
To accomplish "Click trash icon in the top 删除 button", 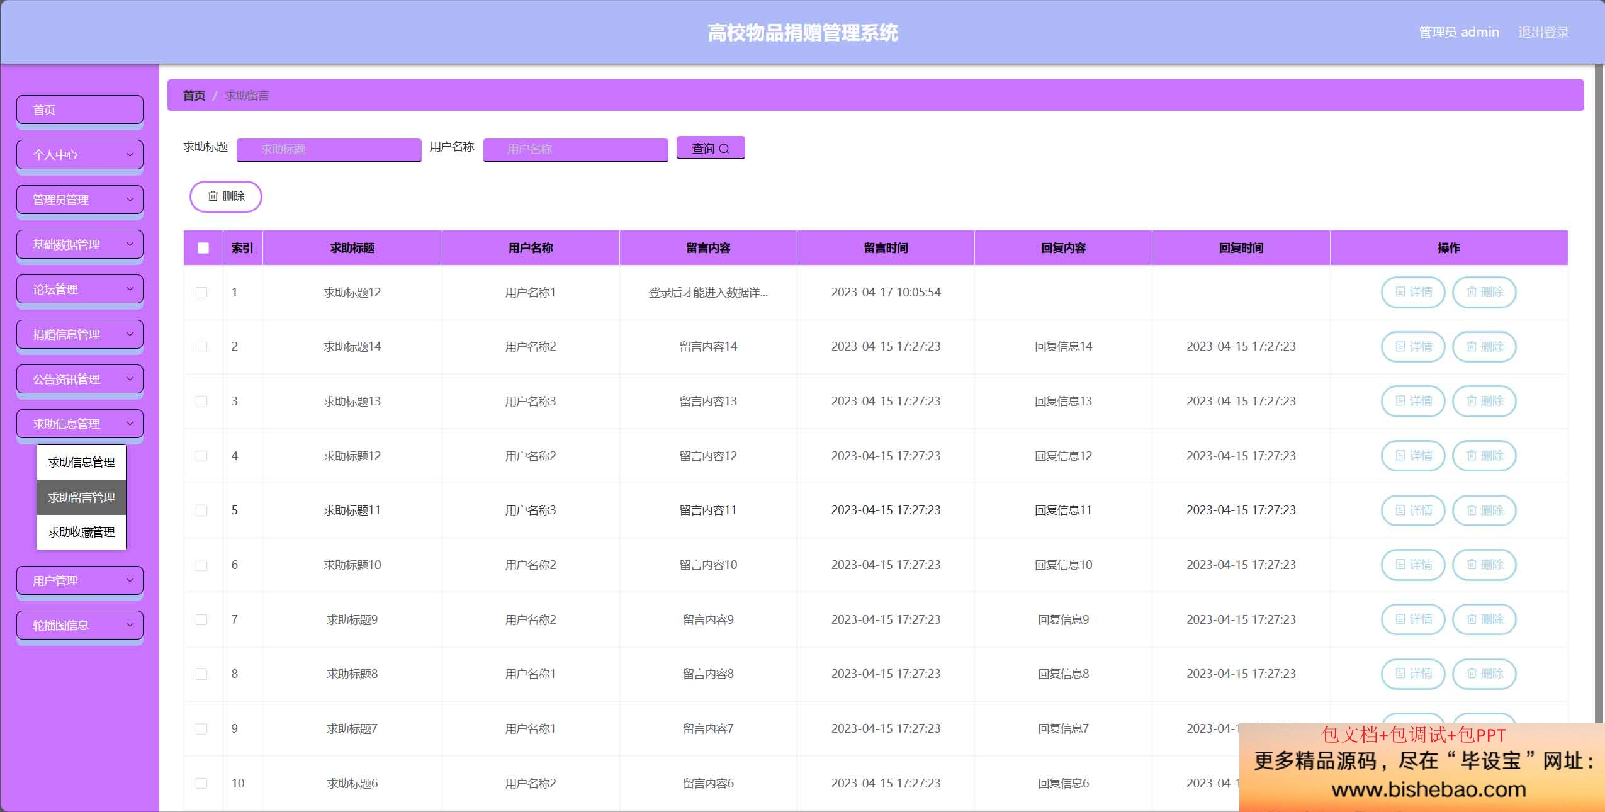I will 213,196.
